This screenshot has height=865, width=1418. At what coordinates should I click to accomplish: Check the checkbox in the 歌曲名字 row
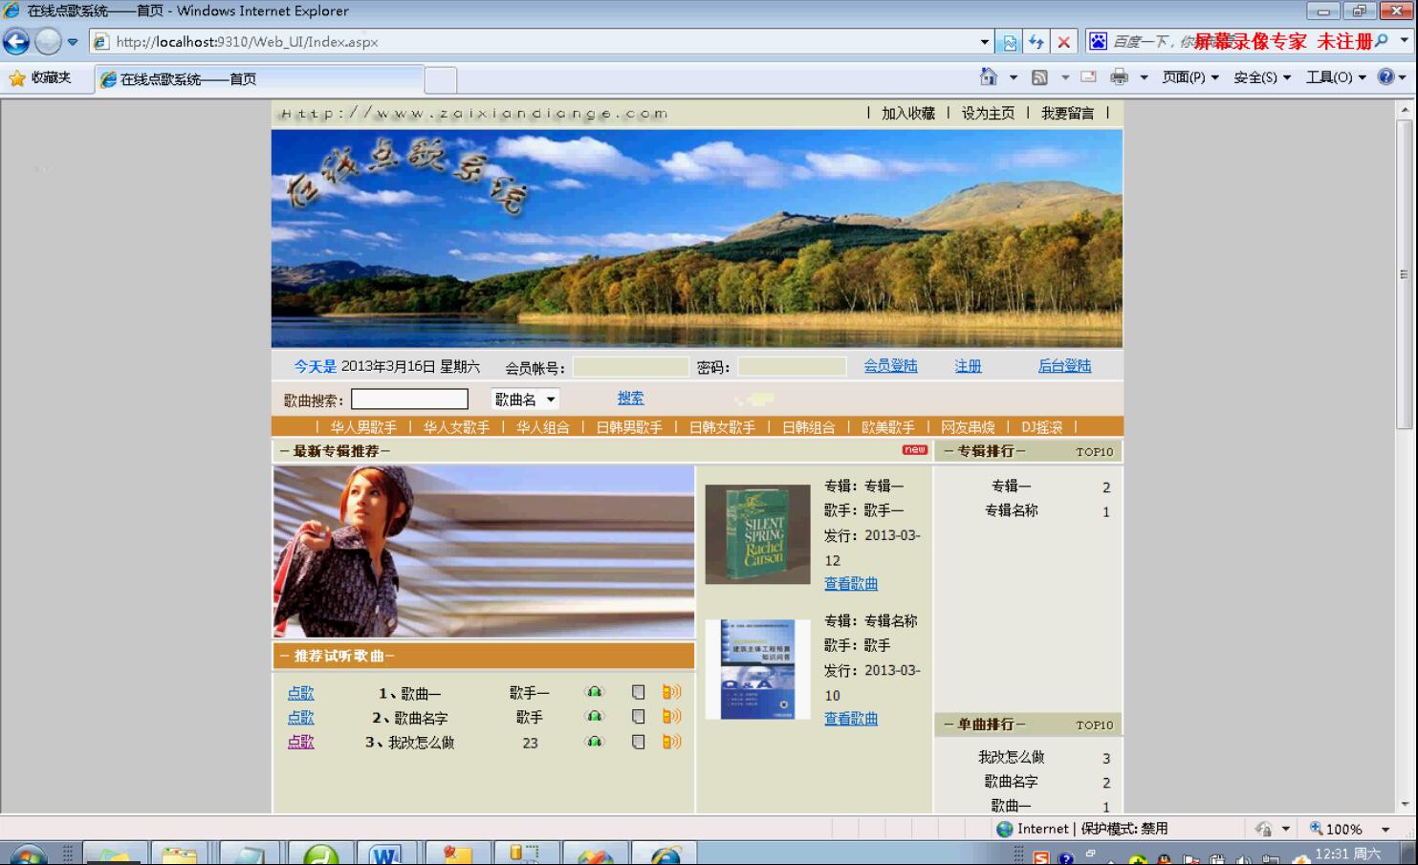639,717
